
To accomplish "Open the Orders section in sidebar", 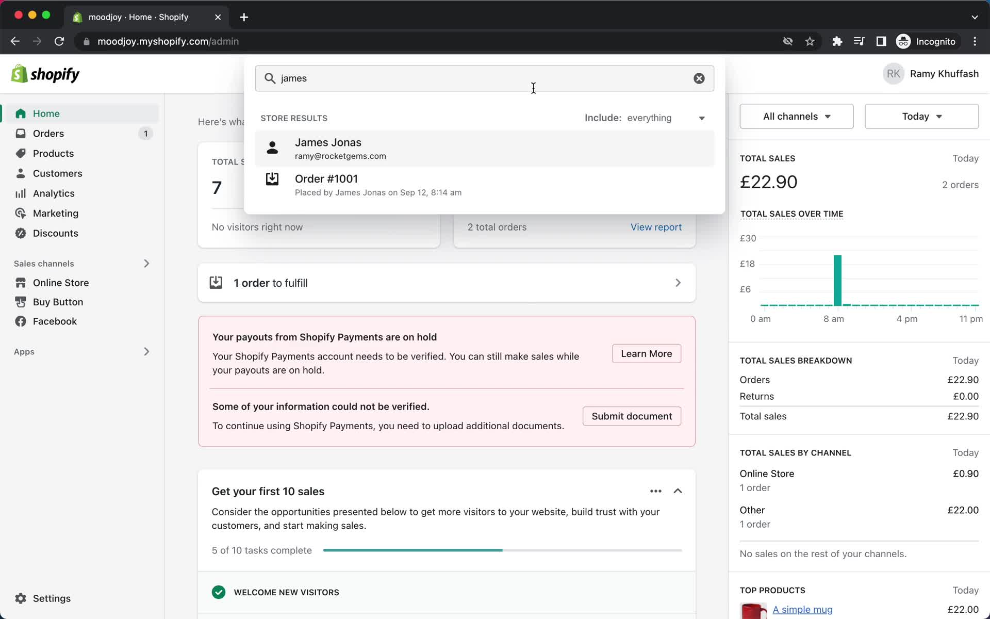I will (x=48, y=134).
